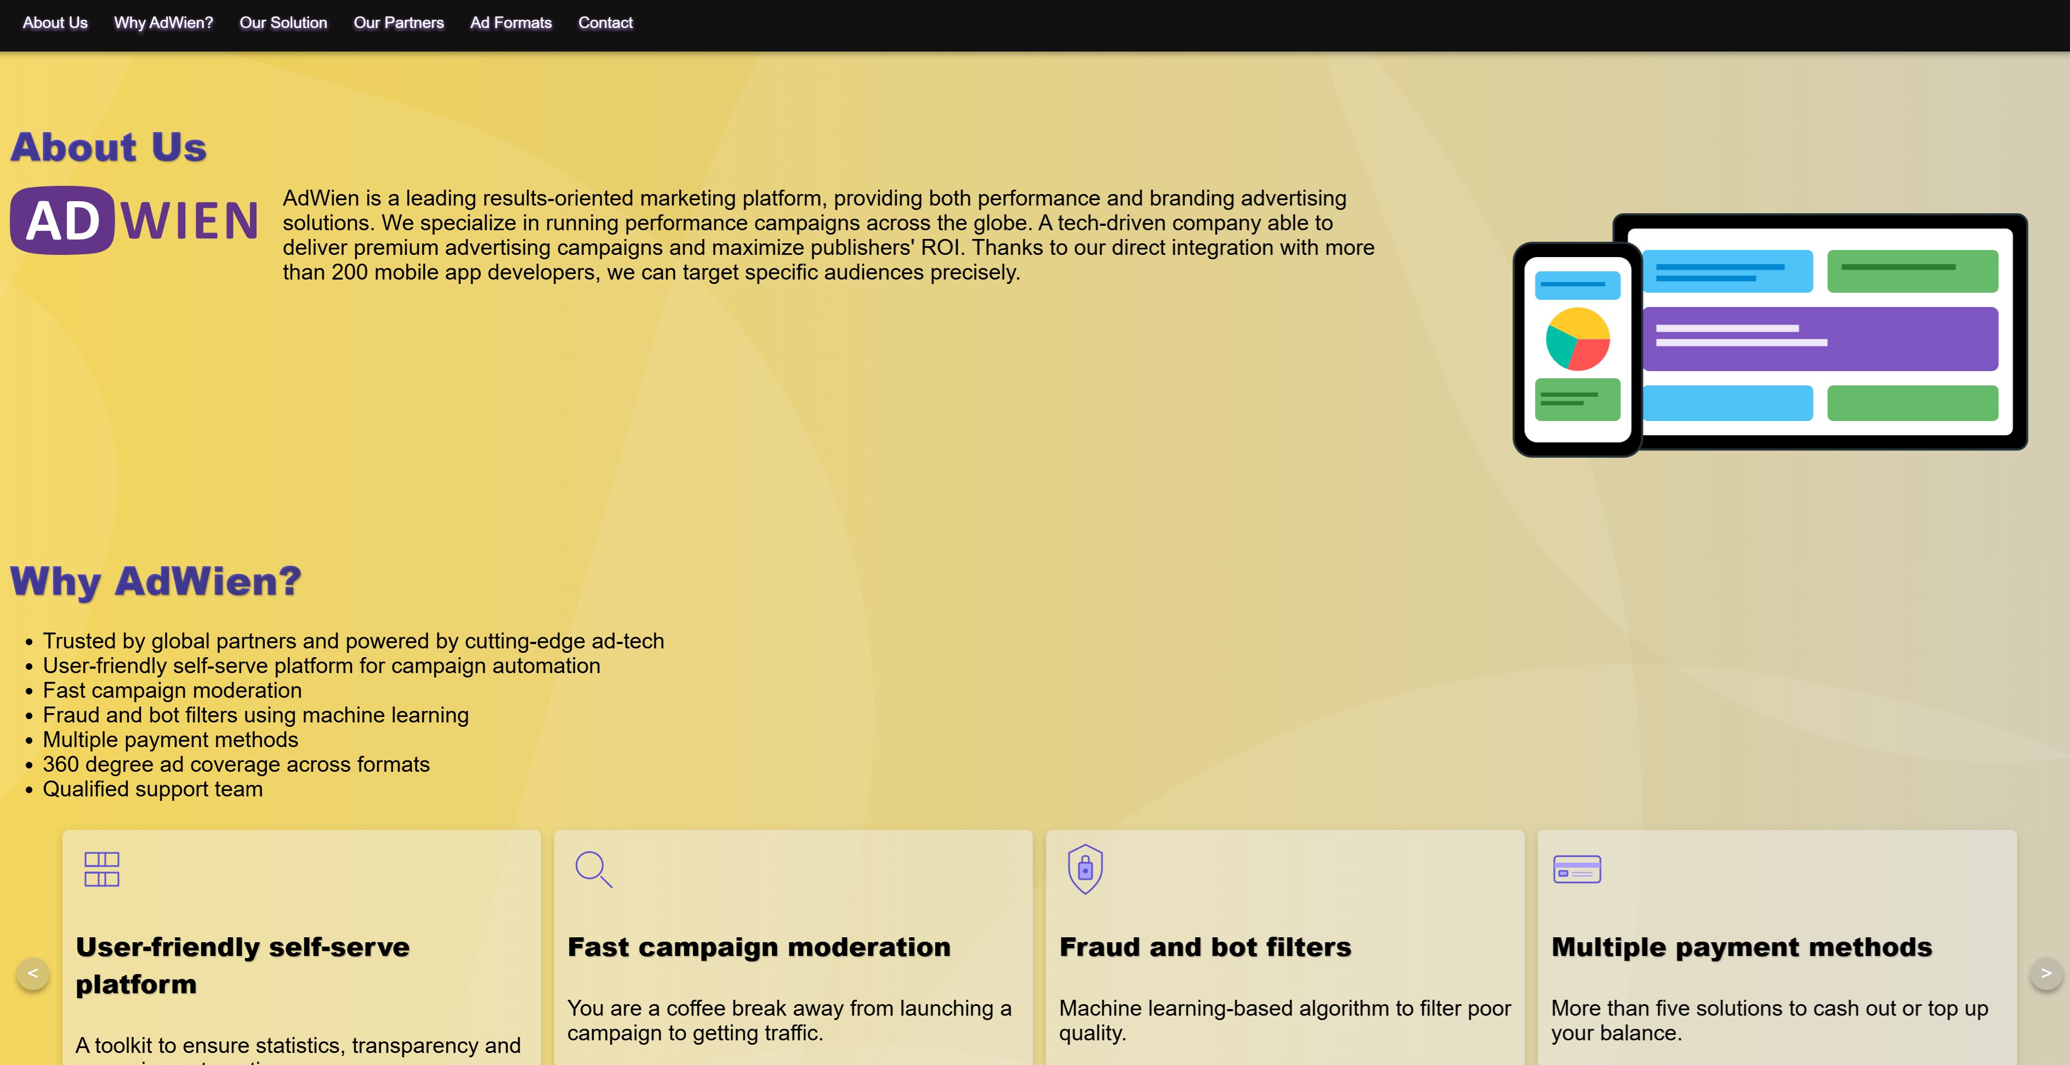Viewport: 2070px width, 1065px height.
Task: Click the User-friendly self-serve platform heading
Action: click(242, 965)
